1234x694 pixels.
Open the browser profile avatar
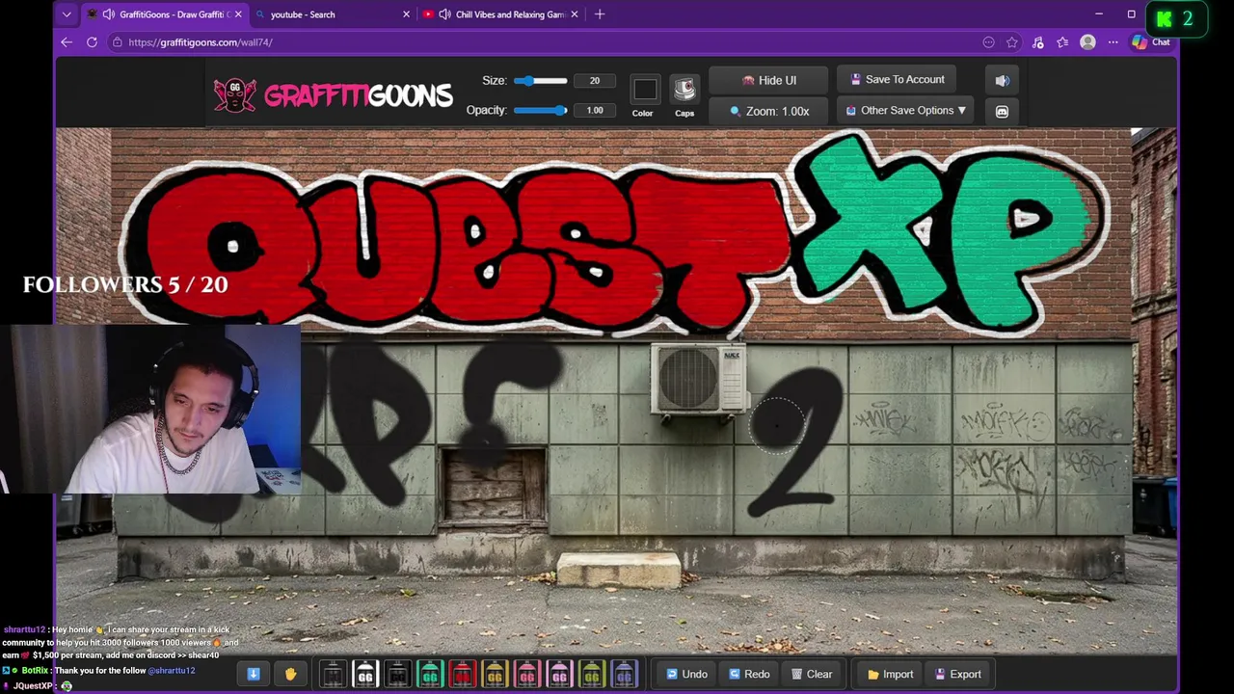click(1087, 42)
